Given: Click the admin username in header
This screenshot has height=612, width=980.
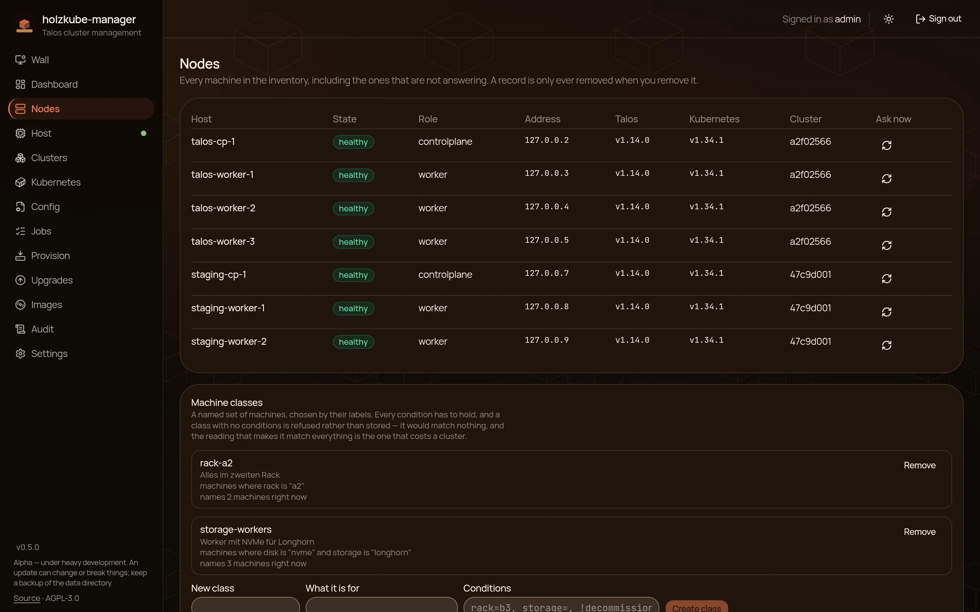Looking at the screenshot, I should click(x=848, y=19).
